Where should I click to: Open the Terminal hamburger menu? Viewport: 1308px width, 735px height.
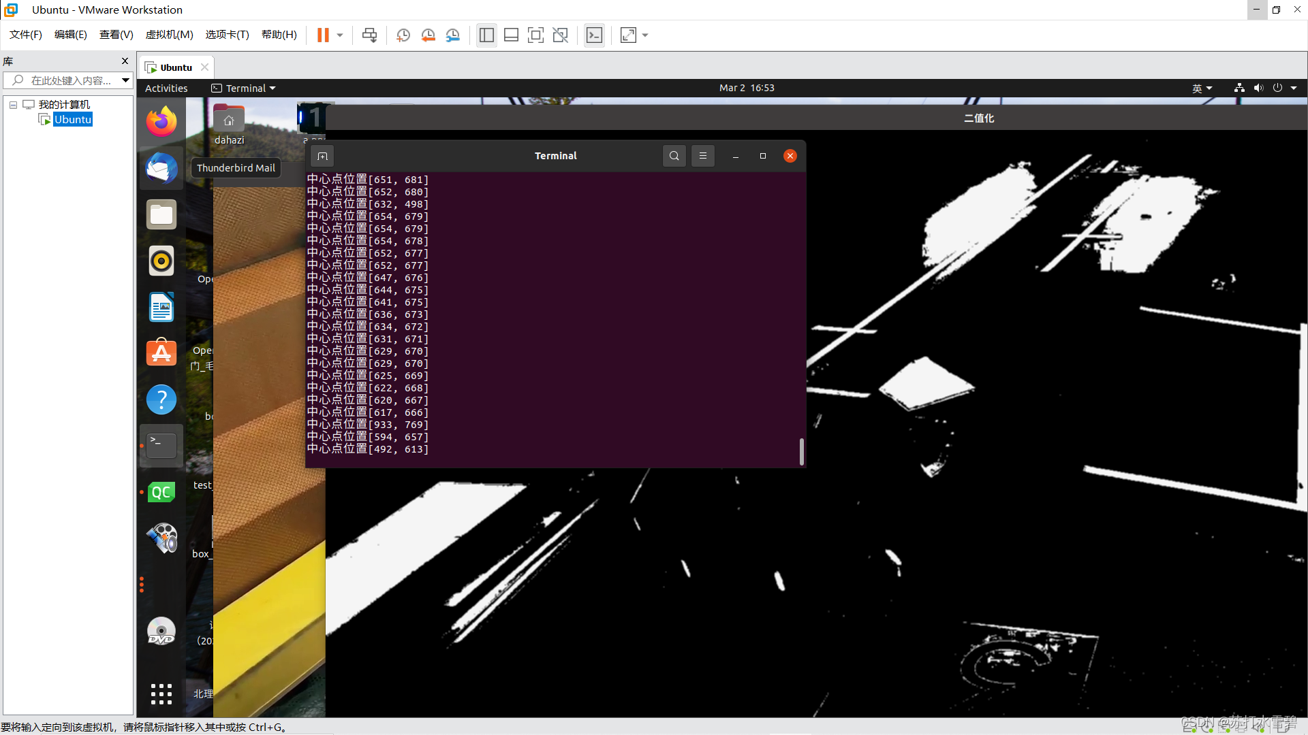point(703,156)
